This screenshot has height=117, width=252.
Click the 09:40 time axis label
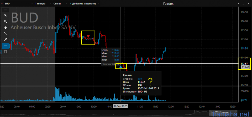[x=63, y=107]
